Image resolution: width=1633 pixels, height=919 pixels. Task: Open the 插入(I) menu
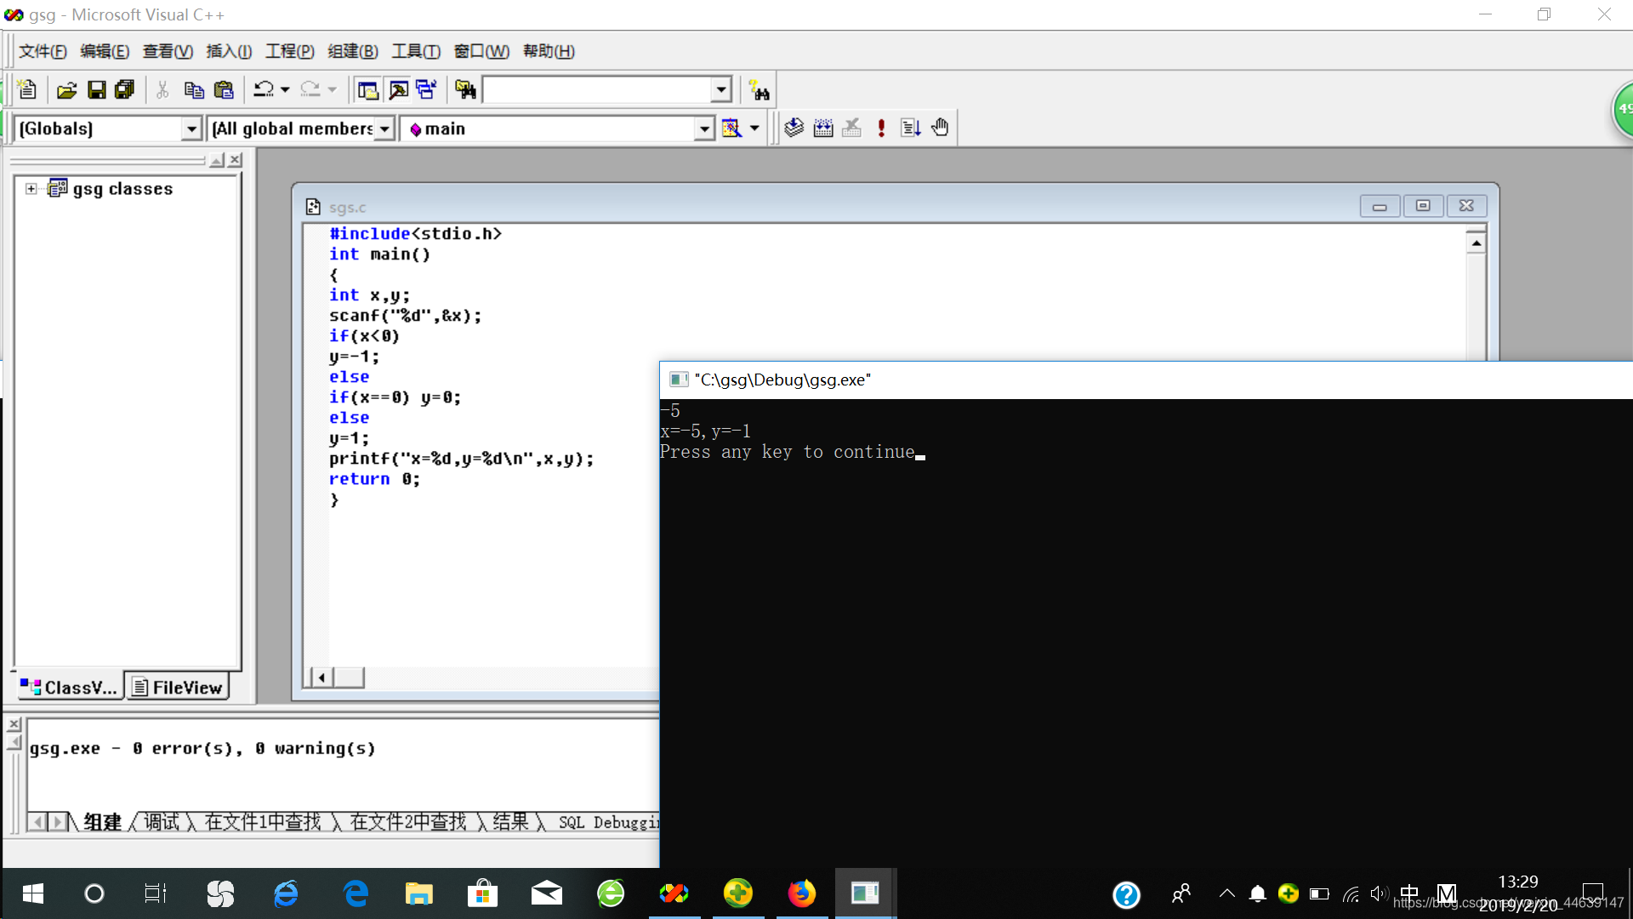click(229, 51)
